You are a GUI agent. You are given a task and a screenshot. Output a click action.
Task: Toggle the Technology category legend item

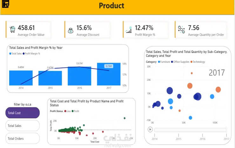tap(198, 62)
